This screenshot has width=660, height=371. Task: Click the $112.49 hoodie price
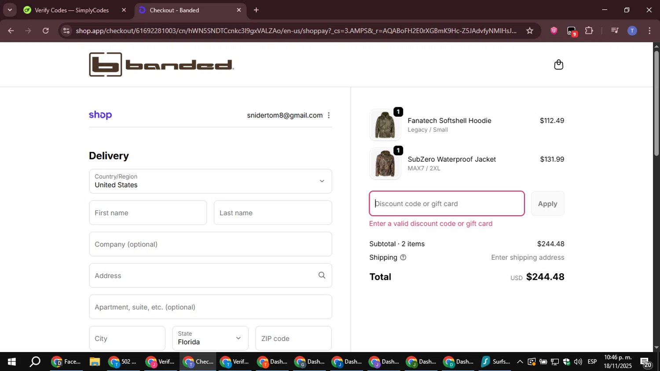coord(552,121)
